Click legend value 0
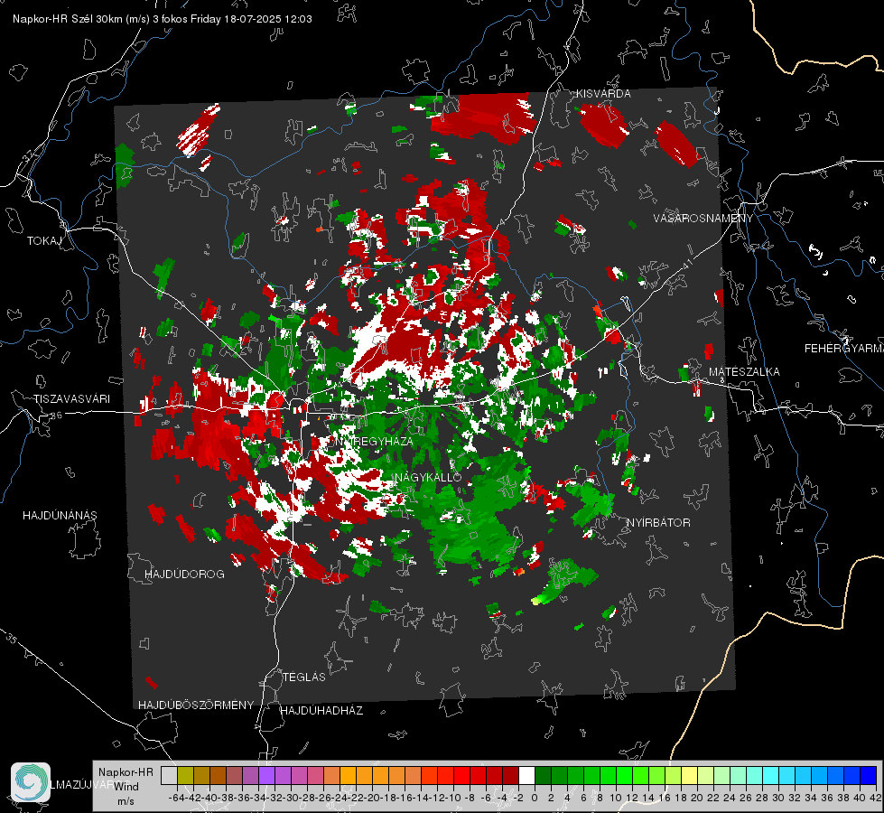884x813 pixels. pyautogui.click(x=535, y=799)
